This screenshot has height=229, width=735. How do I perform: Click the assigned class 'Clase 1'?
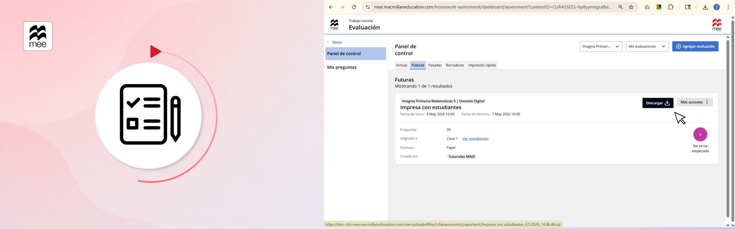[452, 139]
